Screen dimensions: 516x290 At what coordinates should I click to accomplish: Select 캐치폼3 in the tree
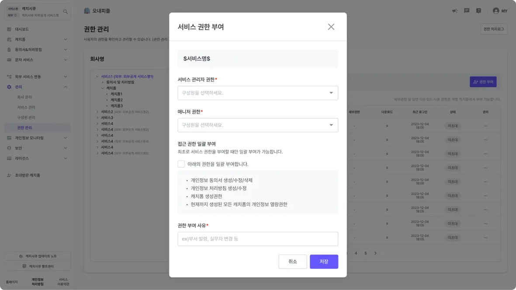click(x=117, y=106)
